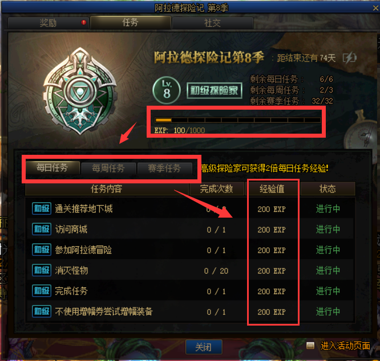Click the 参加阿拉德冒险 task row
380x361 pixels.
[x=190, y=250]
